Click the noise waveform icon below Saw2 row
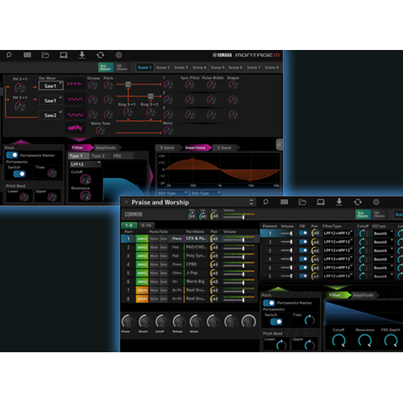The height and width of the screenshot is (403, 403). tap(75, 128)
